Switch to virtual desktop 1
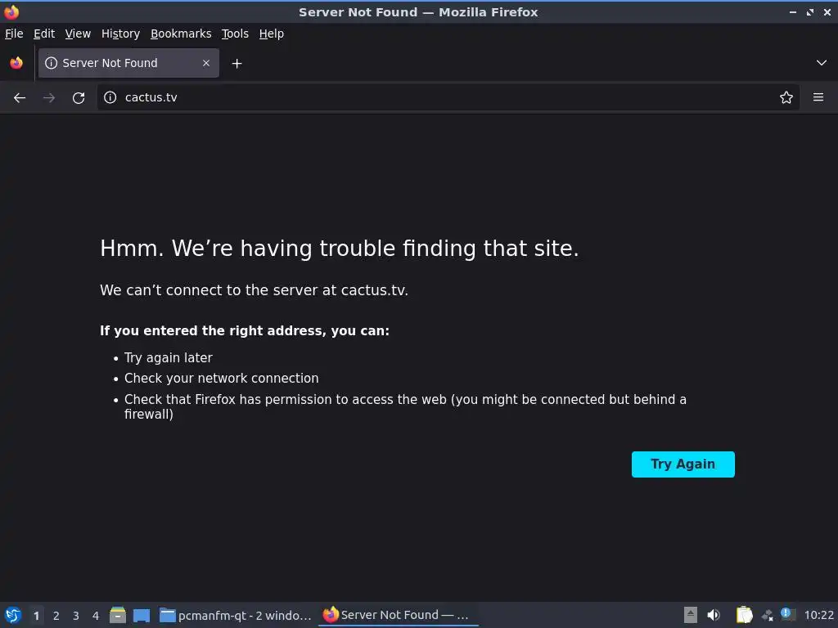The image size is (838, 628). 36,616
